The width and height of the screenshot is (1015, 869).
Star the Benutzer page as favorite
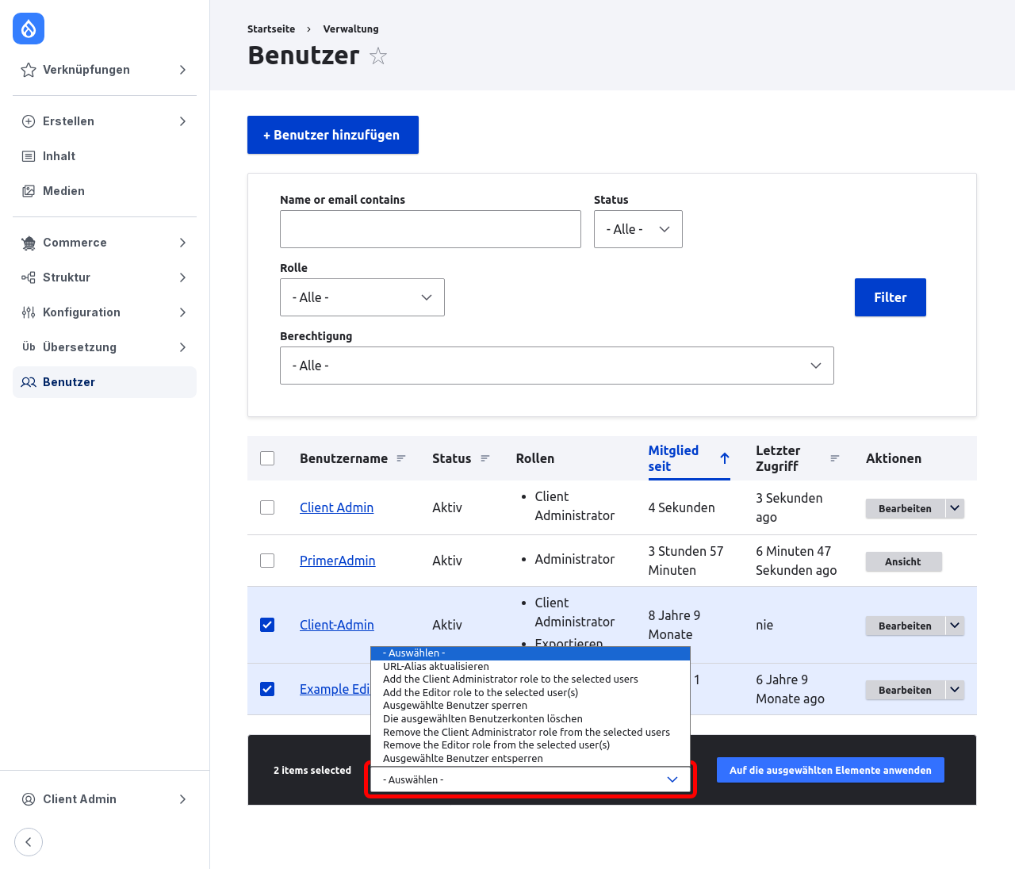[378, 56]
